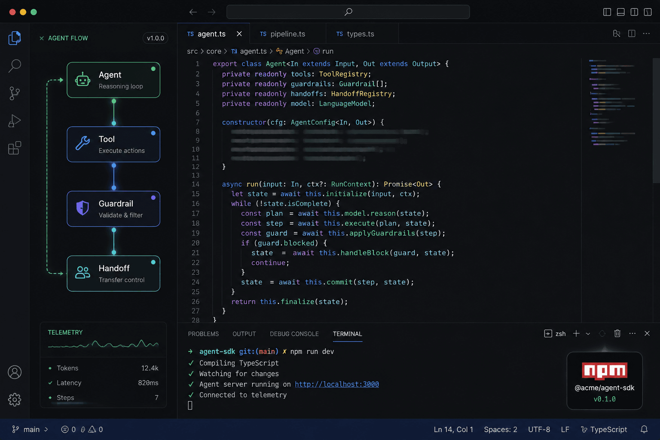Click the compare changes icon in editor toolbar
660x440 pixels.
point(617,34)
